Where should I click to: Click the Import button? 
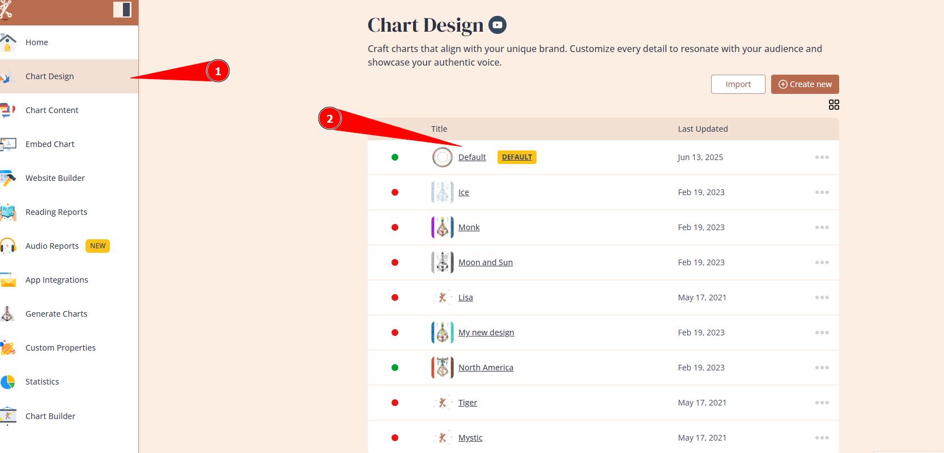(738, 84)
